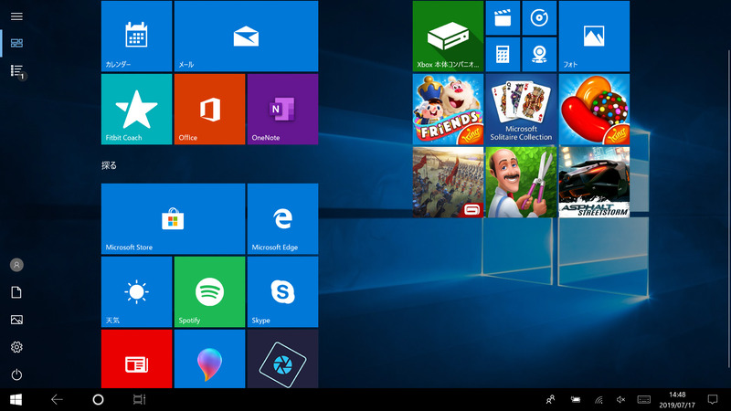The image size is (731, 411).
Task: Launch the Paint 3D tile
Action: point(210,359)
